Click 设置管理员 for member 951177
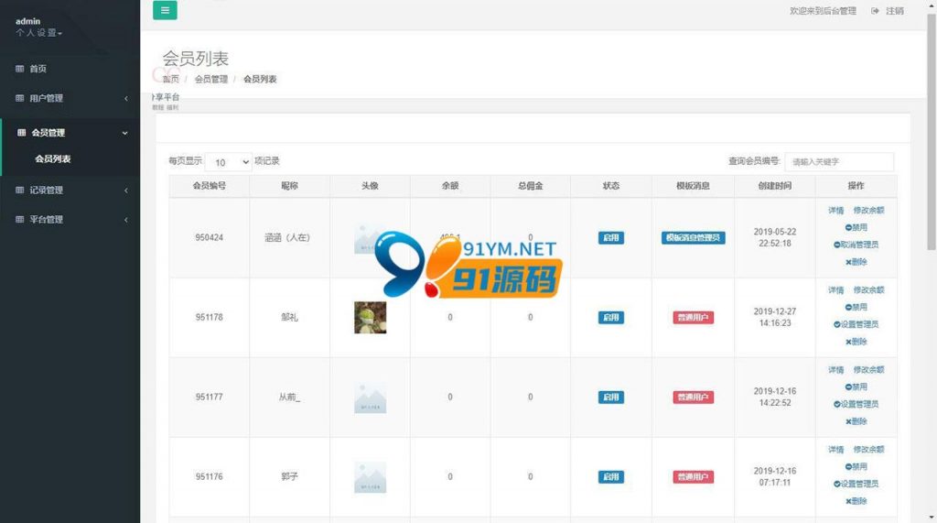 tap(856, 404)
